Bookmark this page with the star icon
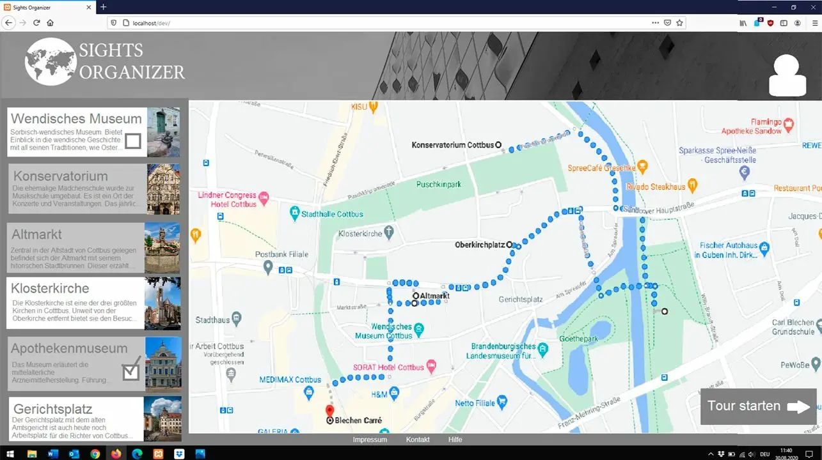The width and height of the screenshot is (822, 460). 679,22
